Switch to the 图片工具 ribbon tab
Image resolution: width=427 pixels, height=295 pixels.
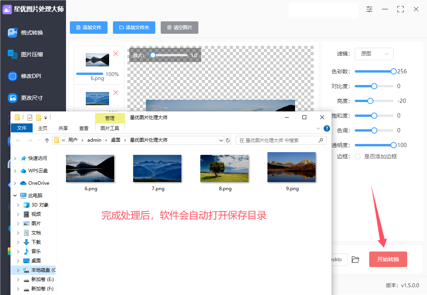[110, 128]
